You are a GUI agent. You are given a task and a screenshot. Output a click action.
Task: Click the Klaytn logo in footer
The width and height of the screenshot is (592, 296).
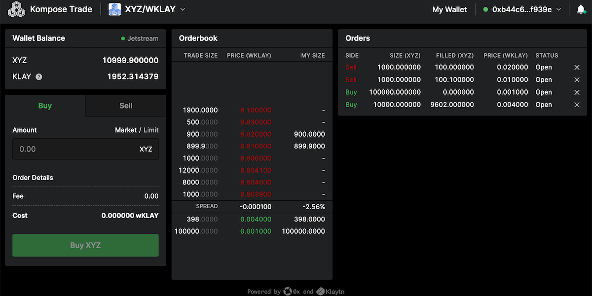coord(331,292)
